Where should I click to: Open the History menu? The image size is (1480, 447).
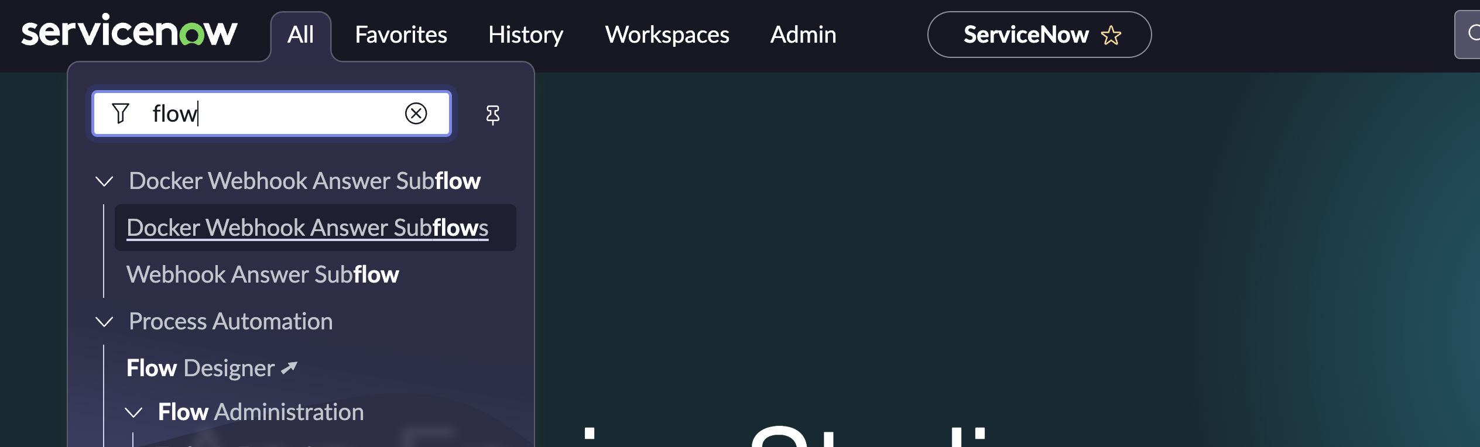point(525,35)
